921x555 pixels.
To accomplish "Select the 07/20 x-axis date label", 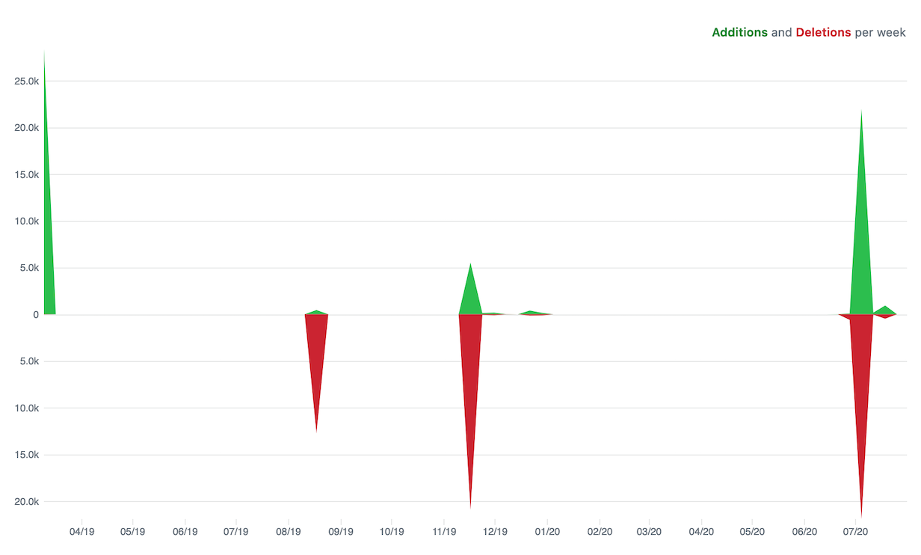I will click(x=855, y=532).
